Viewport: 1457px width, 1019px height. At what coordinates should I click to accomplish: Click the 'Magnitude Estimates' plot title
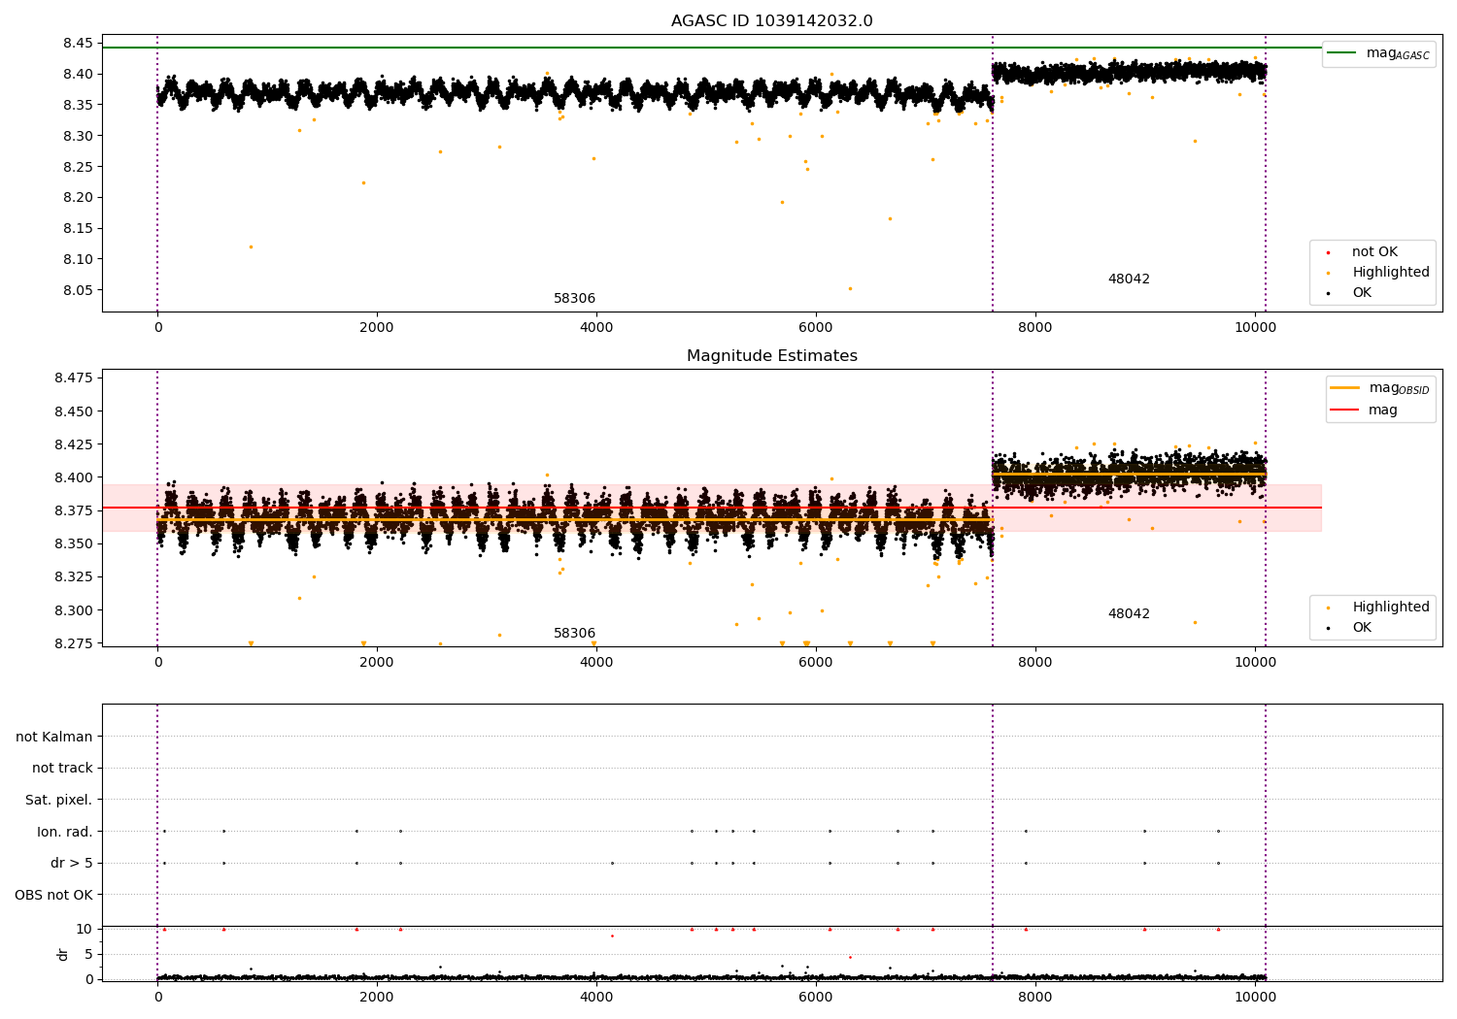[x=771, y=356]
